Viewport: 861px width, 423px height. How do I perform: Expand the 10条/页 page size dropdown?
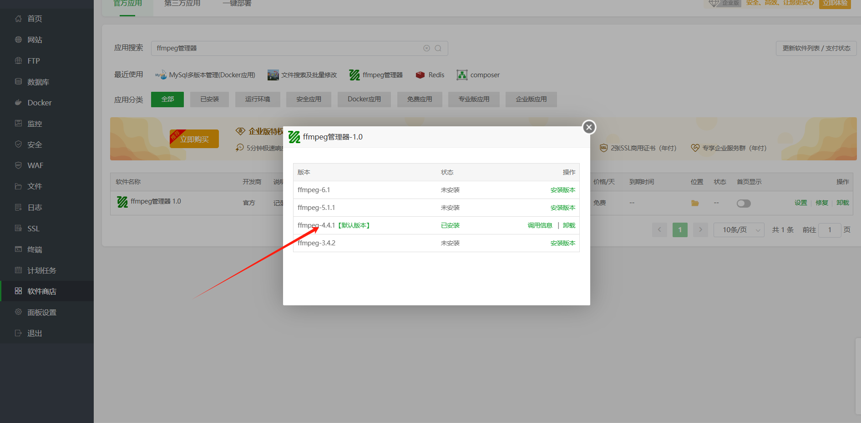click(739, 230)
